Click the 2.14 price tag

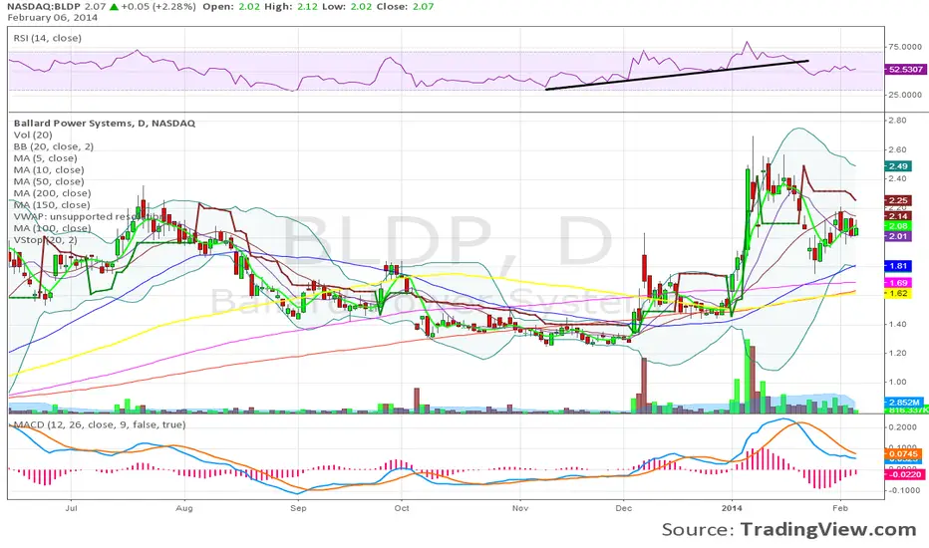[898, 217]
